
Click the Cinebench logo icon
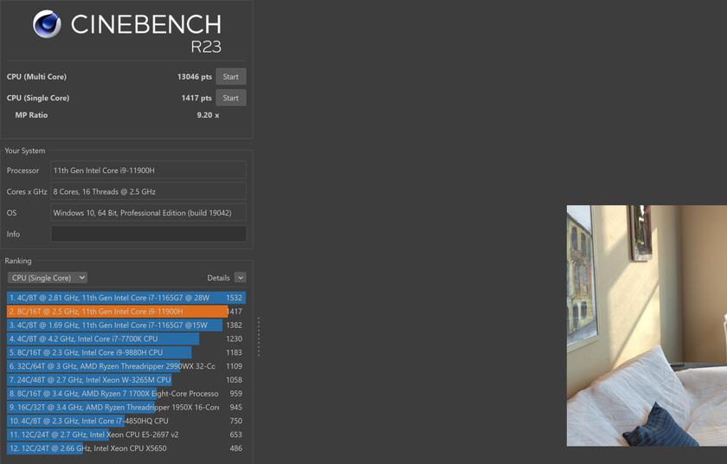(47, 24)
